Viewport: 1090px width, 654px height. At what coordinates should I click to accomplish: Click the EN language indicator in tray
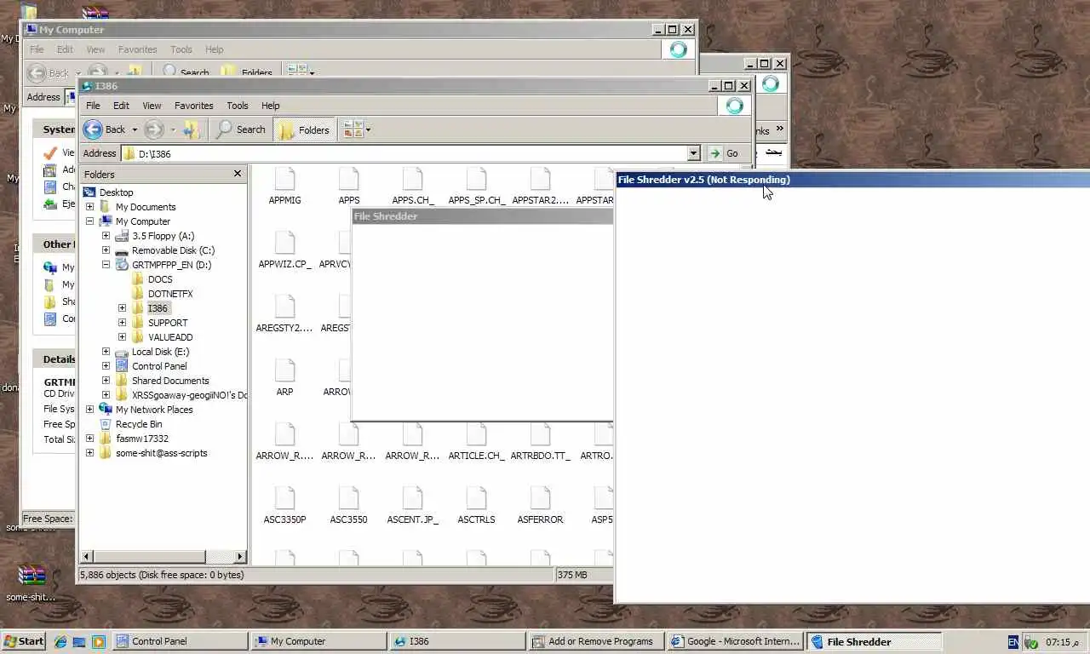(1013, 642)
